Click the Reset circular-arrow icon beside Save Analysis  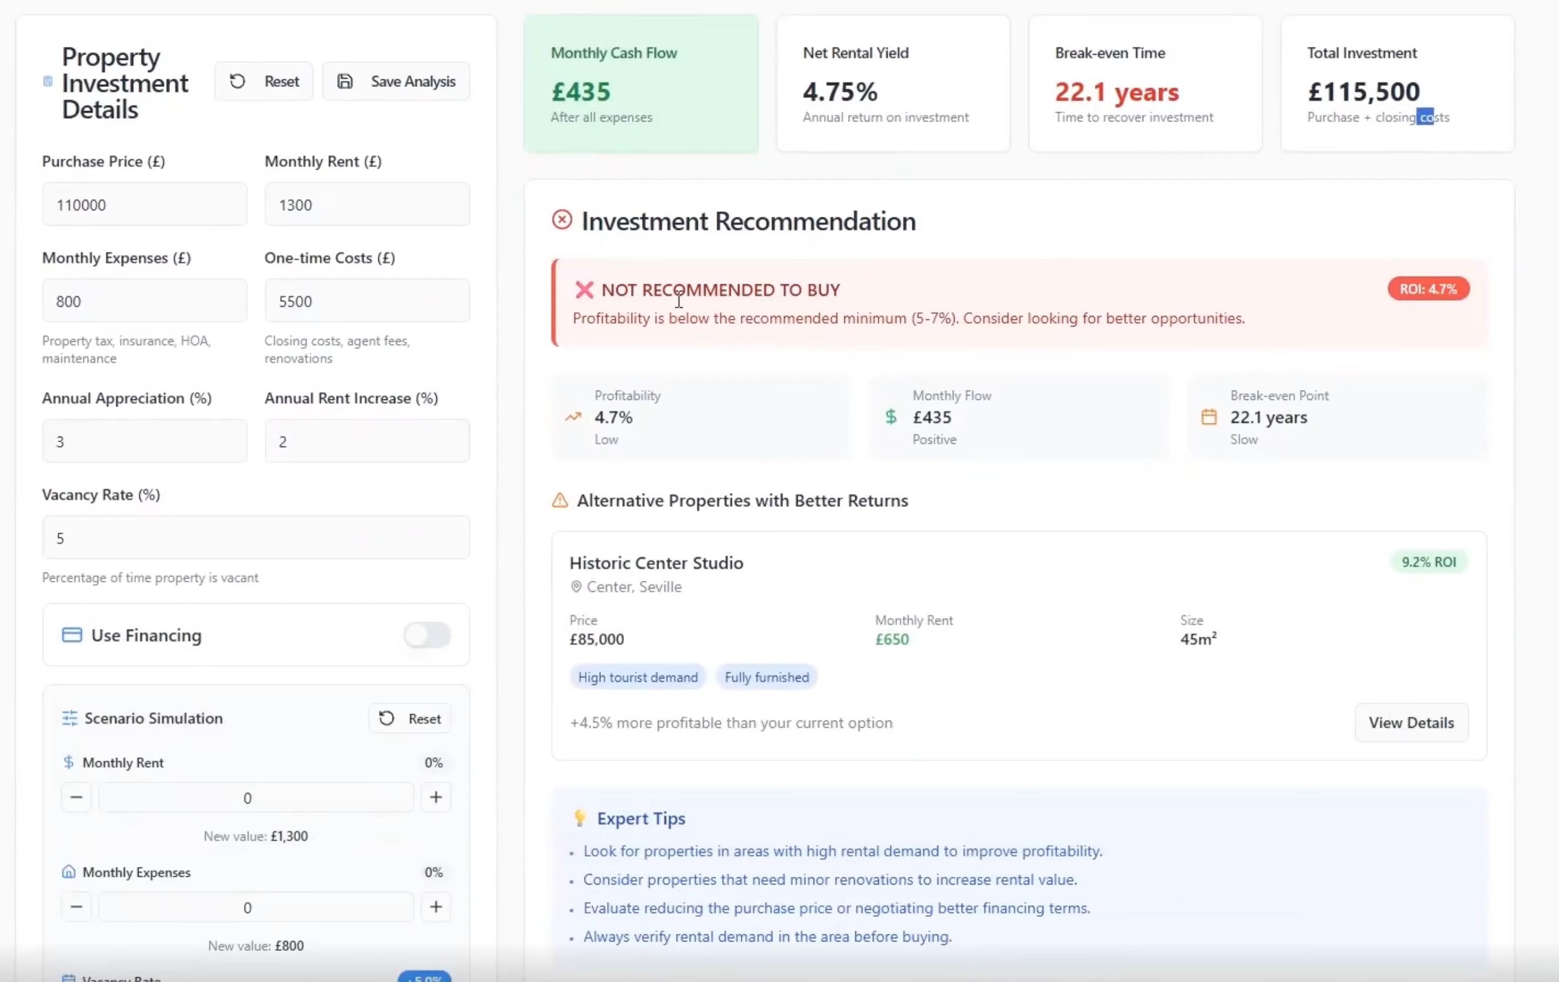tap(237, 81)
